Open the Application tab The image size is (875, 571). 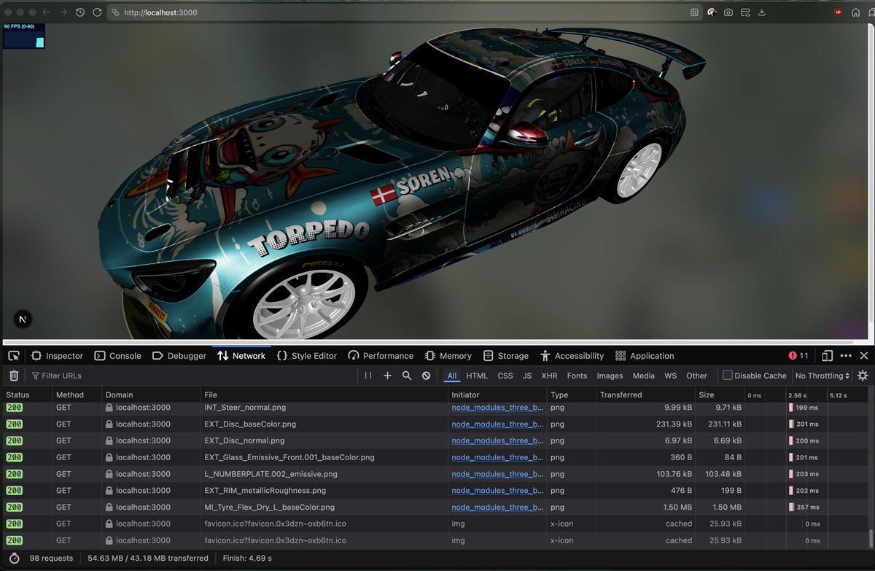pos(645,356)
